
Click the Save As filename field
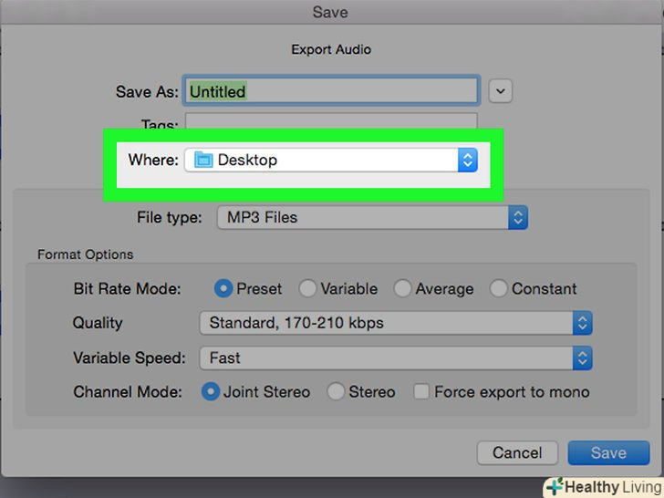point(331,91)
